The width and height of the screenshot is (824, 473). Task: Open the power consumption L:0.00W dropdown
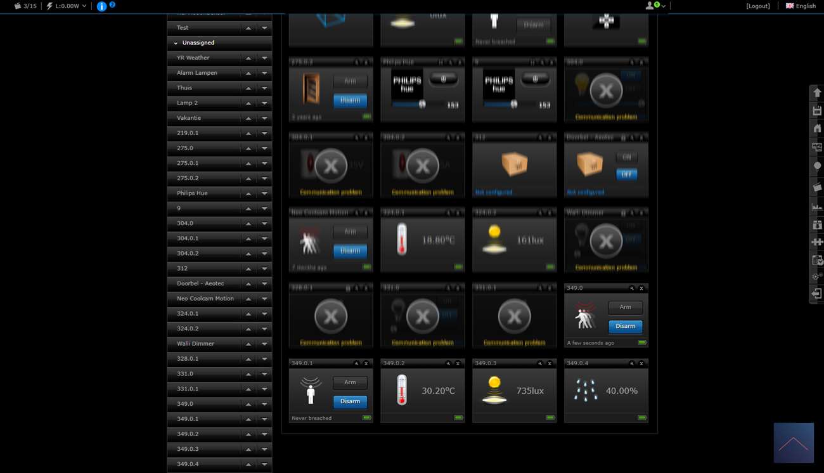pos(67,6)
